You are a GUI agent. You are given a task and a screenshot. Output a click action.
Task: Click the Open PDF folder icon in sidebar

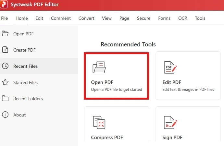pyautogui.click(x=5, y=34)
